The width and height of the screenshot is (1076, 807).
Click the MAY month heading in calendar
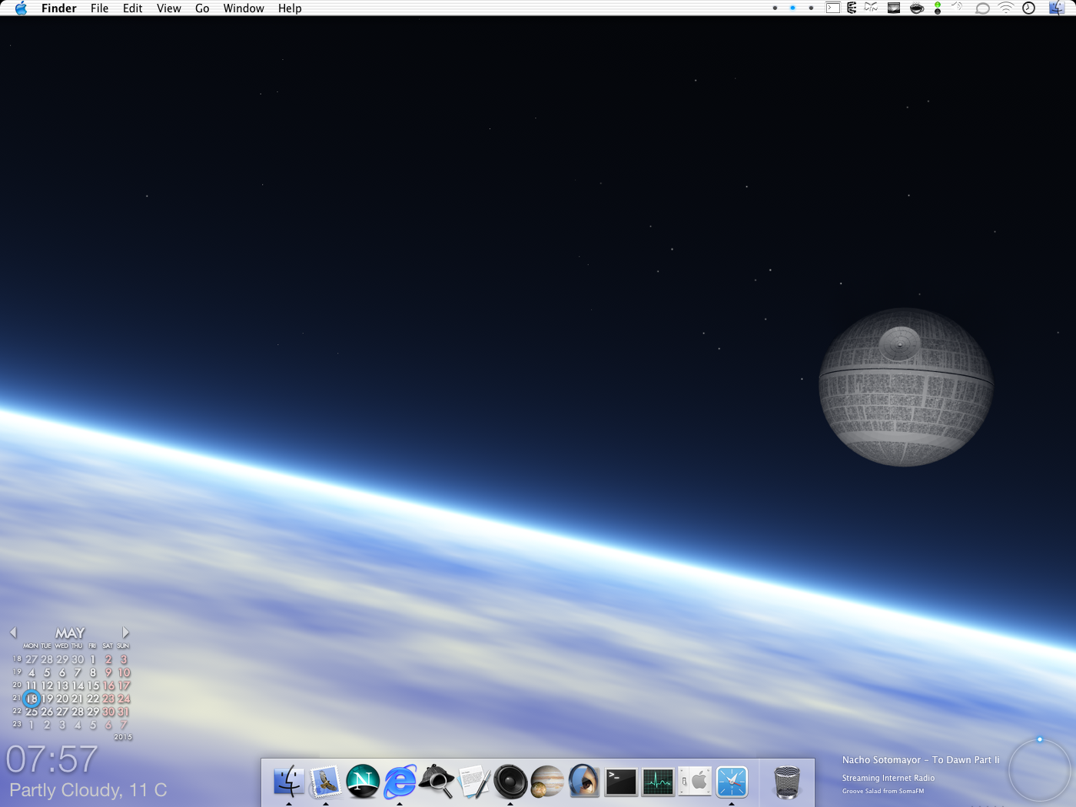pos(70,633)
